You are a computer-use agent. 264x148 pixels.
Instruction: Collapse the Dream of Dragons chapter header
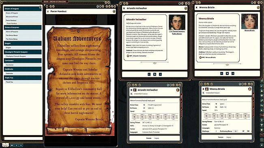pyautogui.click(x=23, y=9)
